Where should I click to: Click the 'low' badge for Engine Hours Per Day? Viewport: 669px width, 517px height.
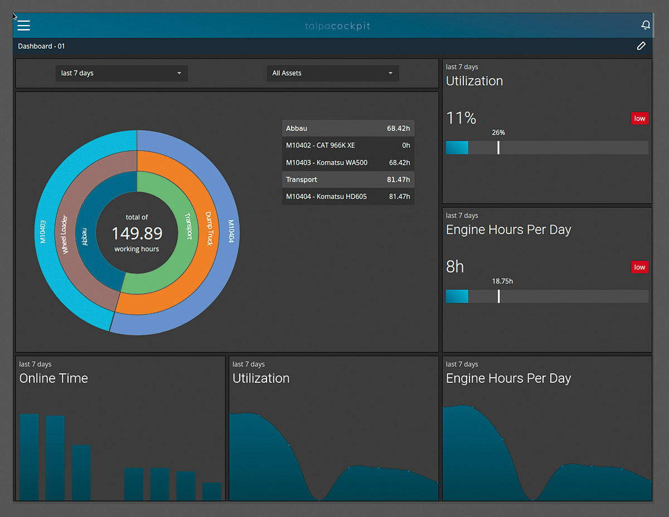(639, 267)
